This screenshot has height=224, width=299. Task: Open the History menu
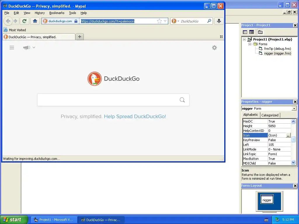coord(40,13)
